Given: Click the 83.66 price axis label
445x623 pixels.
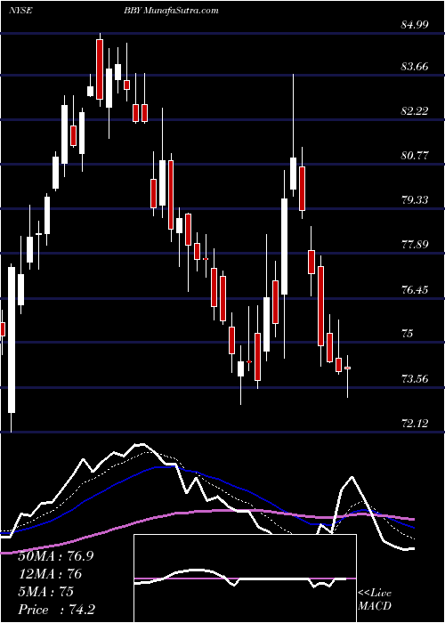Looking at the screenshot, I should pyautogui.click(x=415, y=66).
